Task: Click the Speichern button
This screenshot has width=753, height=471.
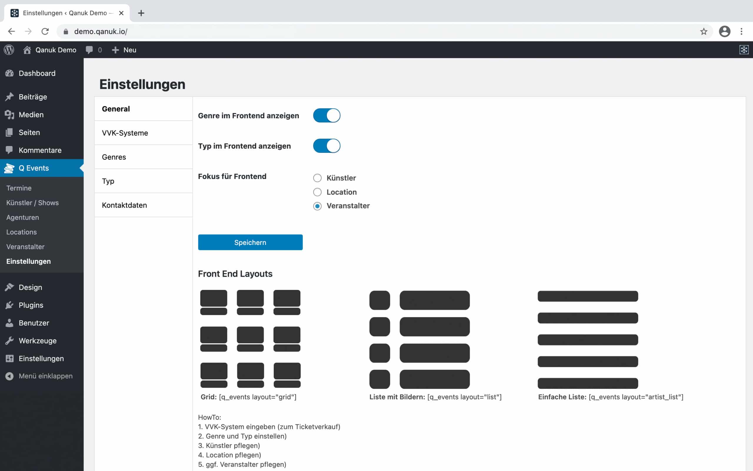Action: (250, 242)
